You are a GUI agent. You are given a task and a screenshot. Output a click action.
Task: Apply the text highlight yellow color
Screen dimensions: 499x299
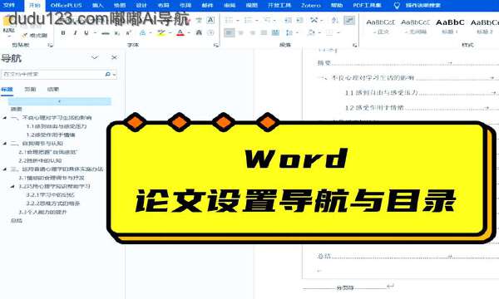(x=161, y=32)
